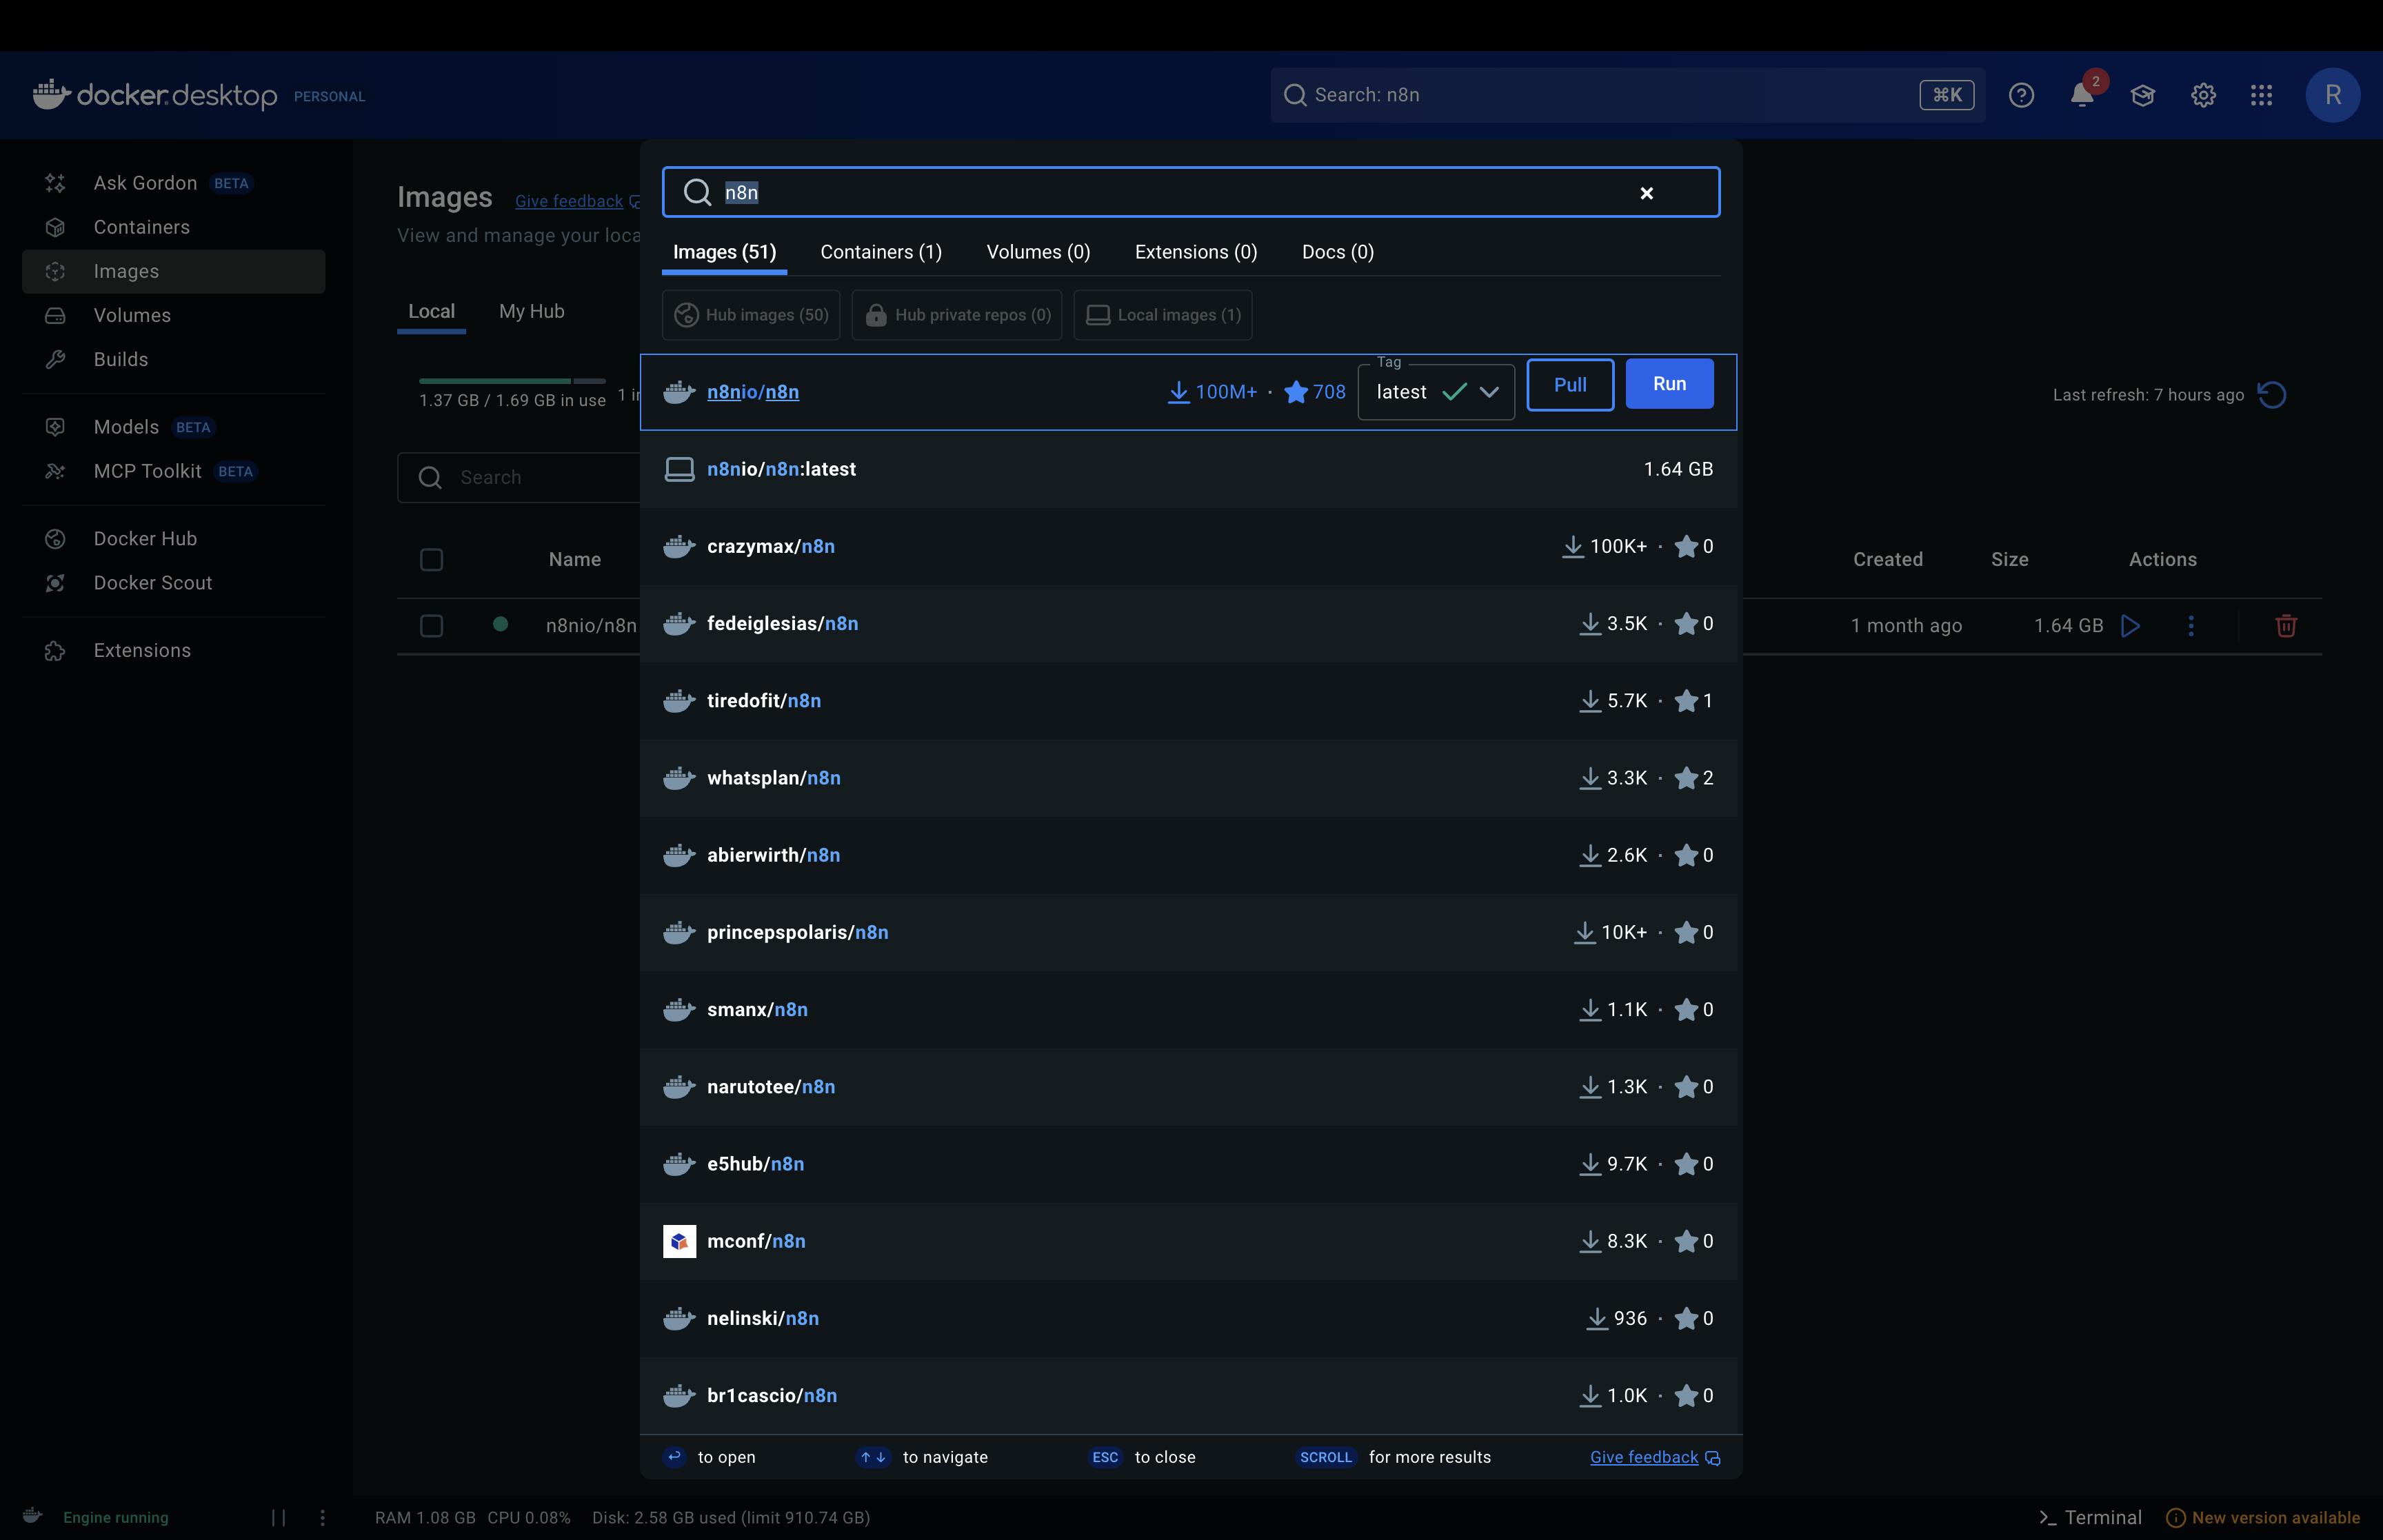
Task: Toggle the Local images (1) filter
Action: 1163,315
